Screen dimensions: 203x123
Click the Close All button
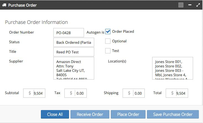(55, 114)
